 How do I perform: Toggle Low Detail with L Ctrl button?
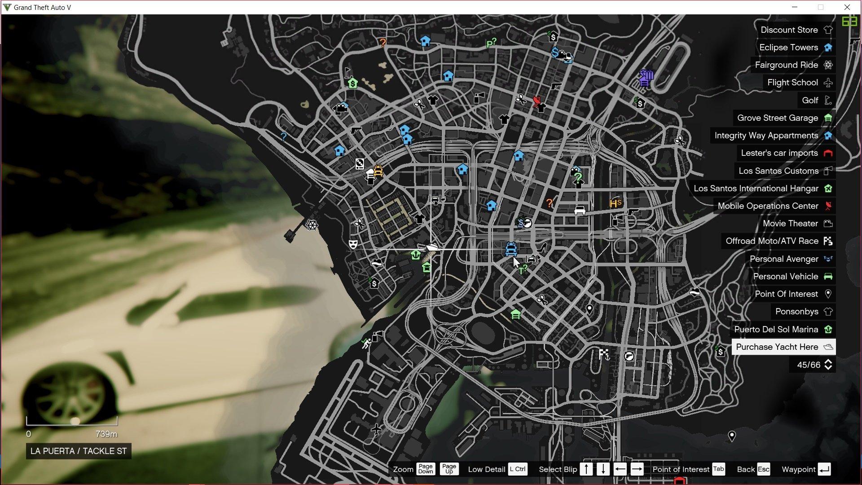click(518, 469)
